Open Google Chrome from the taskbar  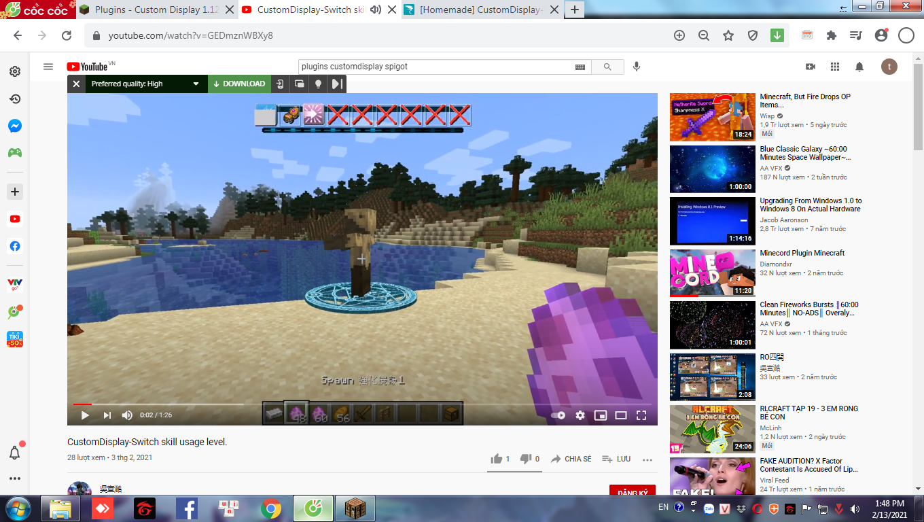pos(271,508)
